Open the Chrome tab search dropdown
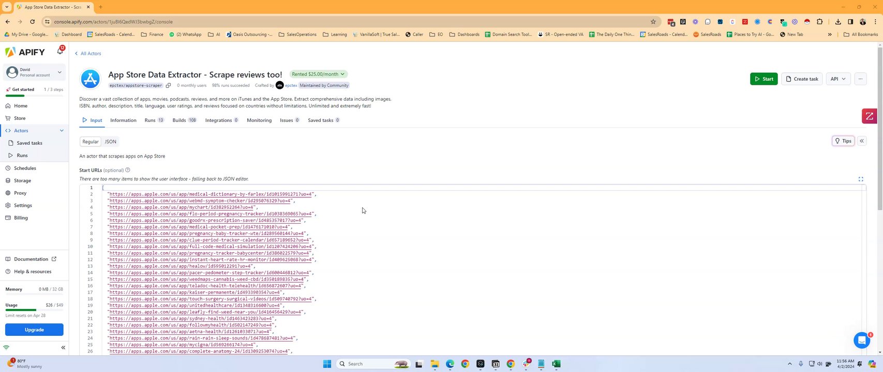 (x=7, y=7)
